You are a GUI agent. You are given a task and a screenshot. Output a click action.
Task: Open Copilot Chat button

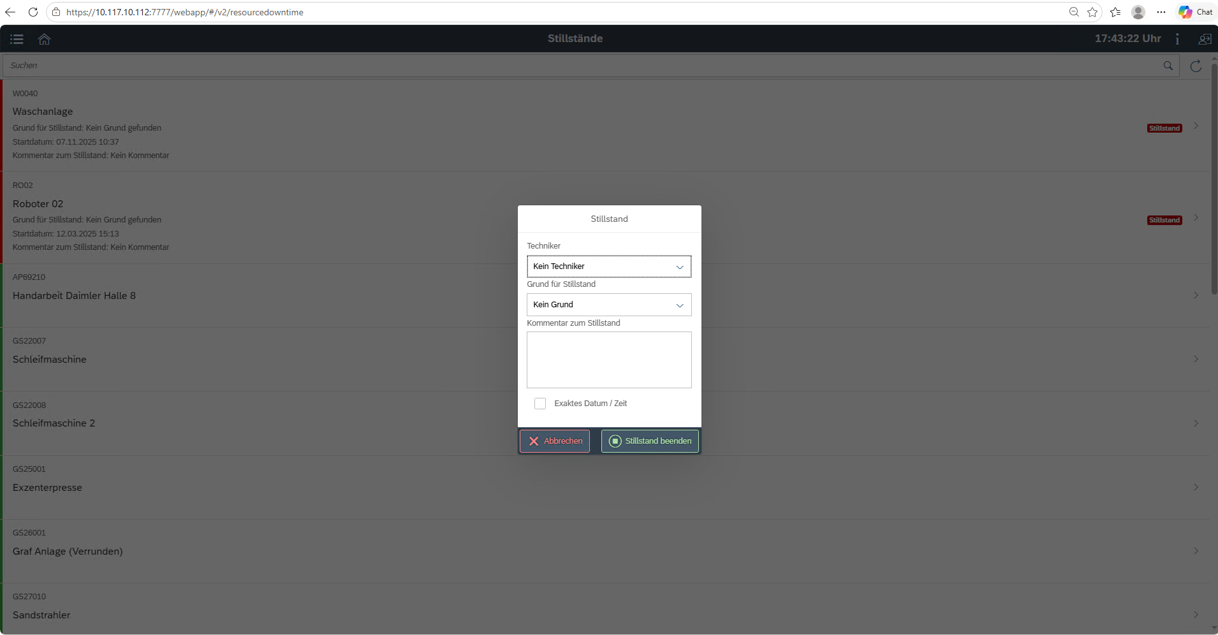(x=1196, y=12)
